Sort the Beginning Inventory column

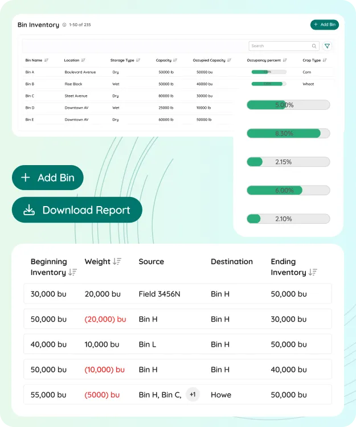pos(72,273)
